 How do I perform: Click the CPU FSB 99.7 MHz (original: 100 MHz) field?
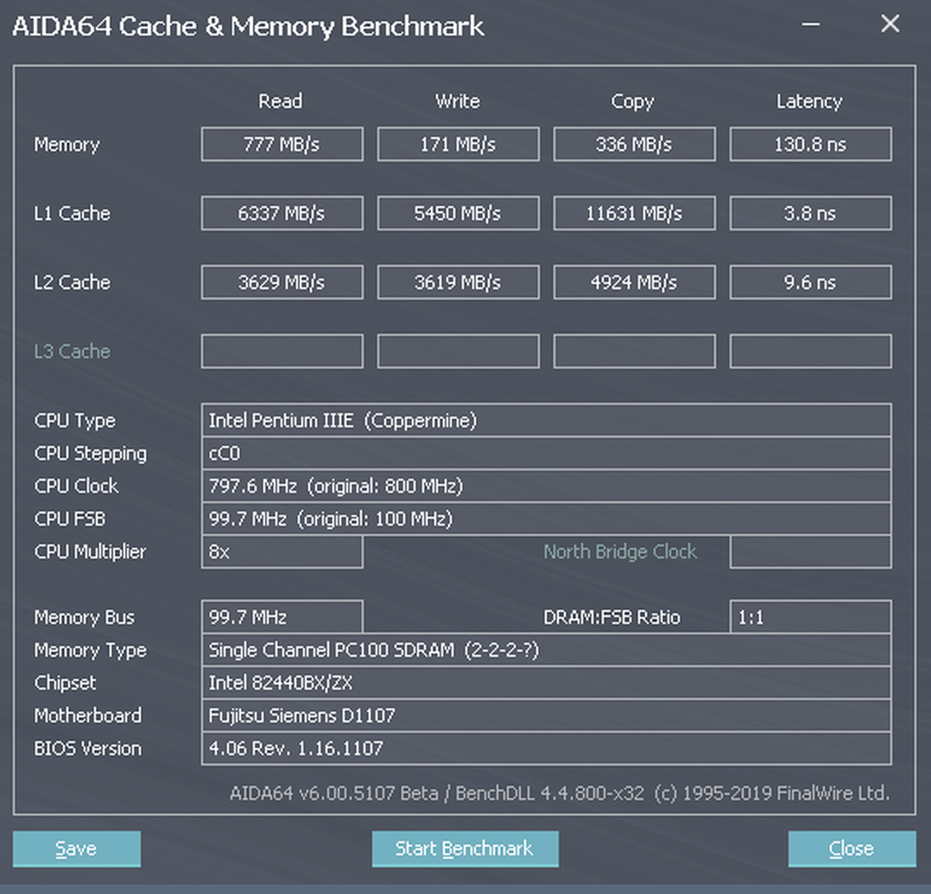(x=546, y=519)
